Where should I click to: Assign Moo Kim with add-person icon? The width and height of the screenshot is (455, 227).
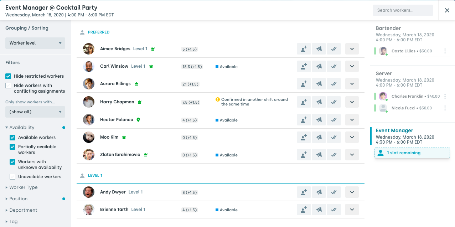tap(304, 137)
